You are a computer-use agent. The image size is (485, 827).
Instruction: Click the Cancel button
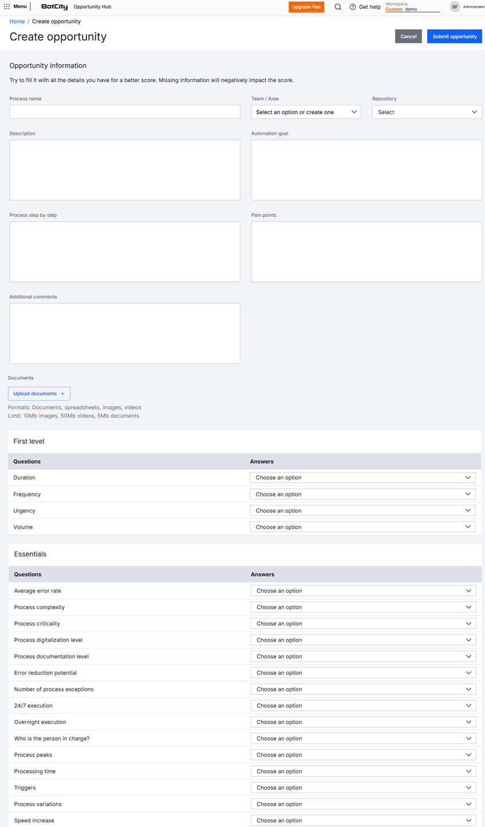(x=408, y=36)
